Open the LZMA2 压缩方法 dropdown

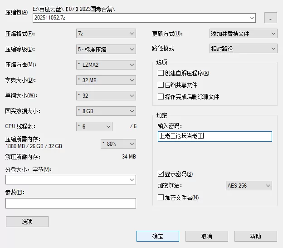pos(106,64)
